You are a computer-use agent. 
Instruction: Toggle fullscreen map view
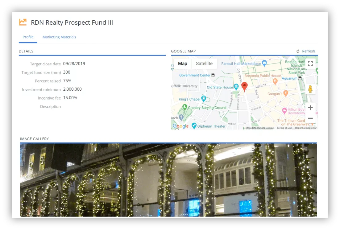pyautogui.click(x=310, y=64)
